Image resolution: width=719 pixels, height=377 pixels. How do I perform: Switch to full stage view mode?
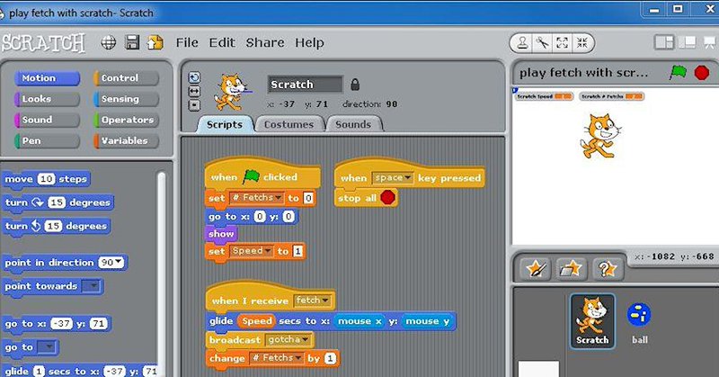[x=688, y=42]
